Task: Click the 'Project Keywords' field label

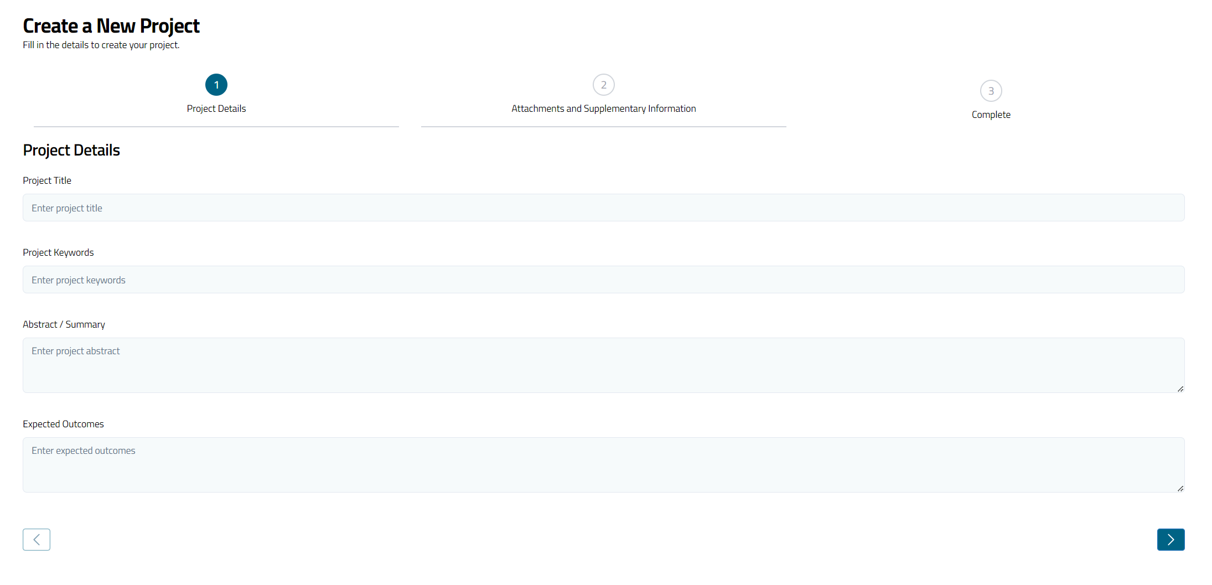Action: [x=58, y=252]
